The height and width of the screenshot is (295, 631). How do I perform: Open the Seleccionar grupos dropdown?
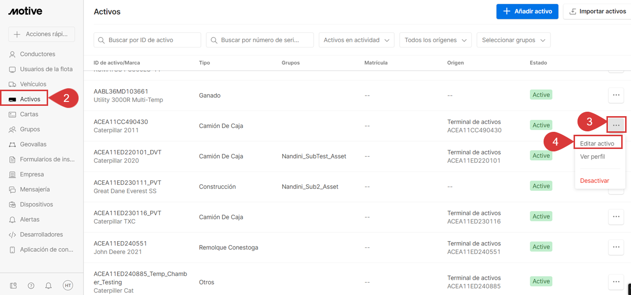[x=513, y=40]
